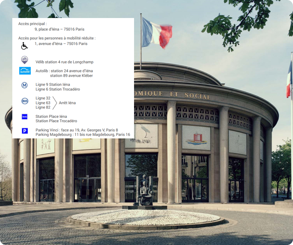Click the blue TAXIS icon
Image resolution: width=293 pixels, height=245 pixels.
point(25,117)
